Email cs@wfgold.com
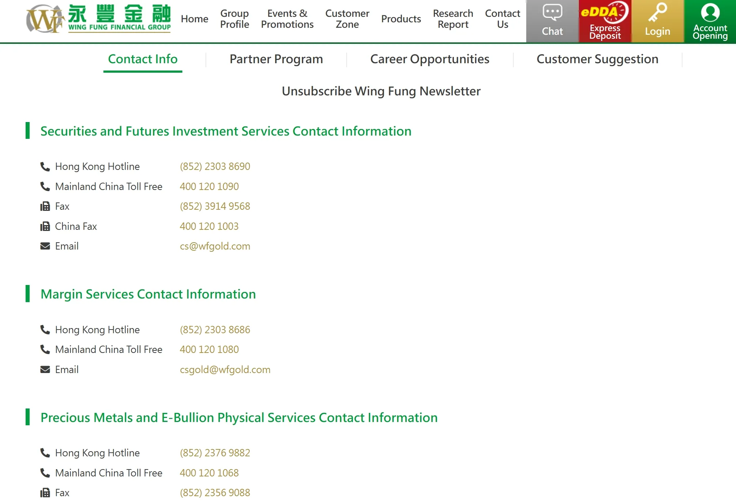Viewport: 736px width, 502px height. 215,246
